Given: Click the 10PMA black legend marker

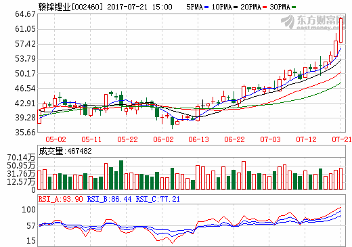Looking at the screenshot, I should click(x=236, y=7).
